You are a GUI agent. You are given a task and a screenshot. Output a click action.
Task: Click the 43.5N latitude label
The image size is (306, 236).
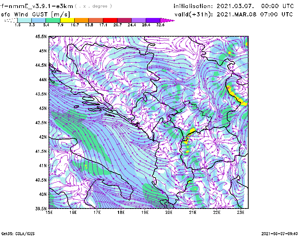coord(41,94)
